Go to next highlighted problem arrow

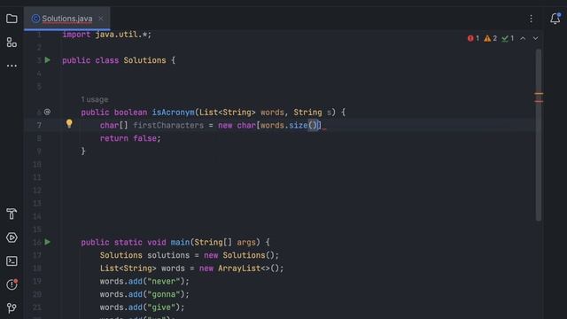[x=535, y=38]
